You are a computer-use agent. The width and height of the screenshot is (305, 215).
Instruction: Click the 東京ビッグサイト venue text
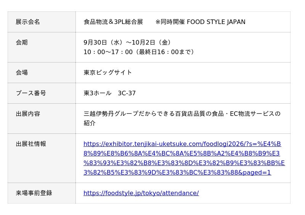108,72
